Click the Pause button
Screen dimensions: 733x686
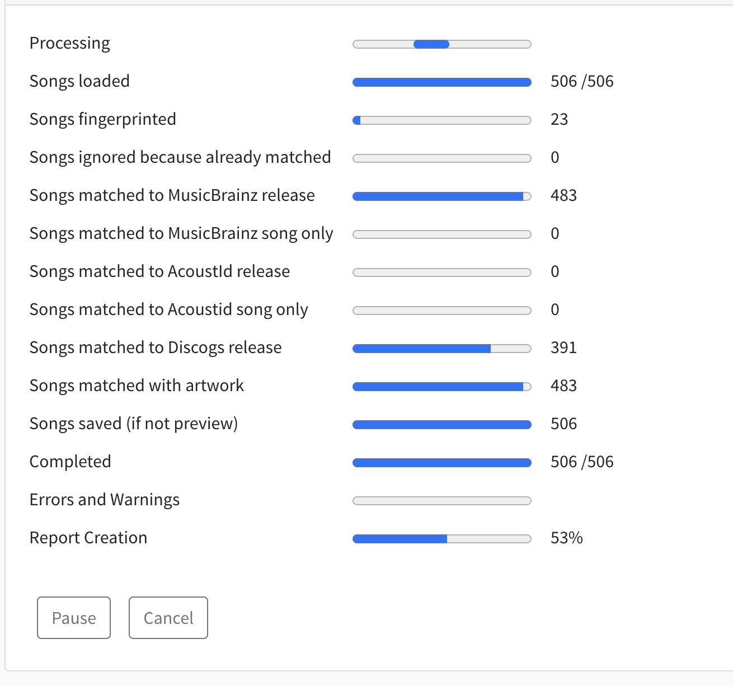(x=74, y=618)
